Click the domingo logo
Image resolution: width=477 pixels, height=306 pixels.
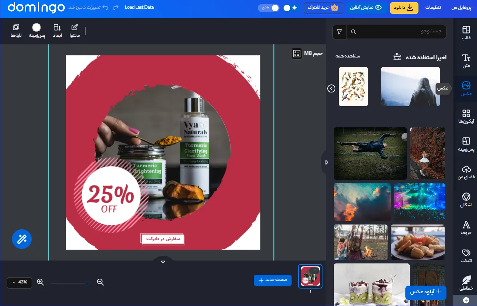click(36, 8)
